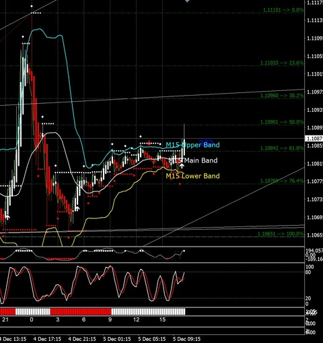323x343 pixels.
Task: Click the M15 Lower Band label
Action: (x=192, y=176)
